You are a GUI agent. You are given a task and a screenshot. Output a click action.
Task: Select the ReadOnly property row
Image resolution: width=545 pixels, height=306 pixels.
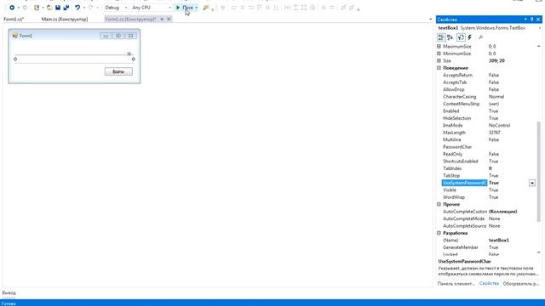coord(486,154)
